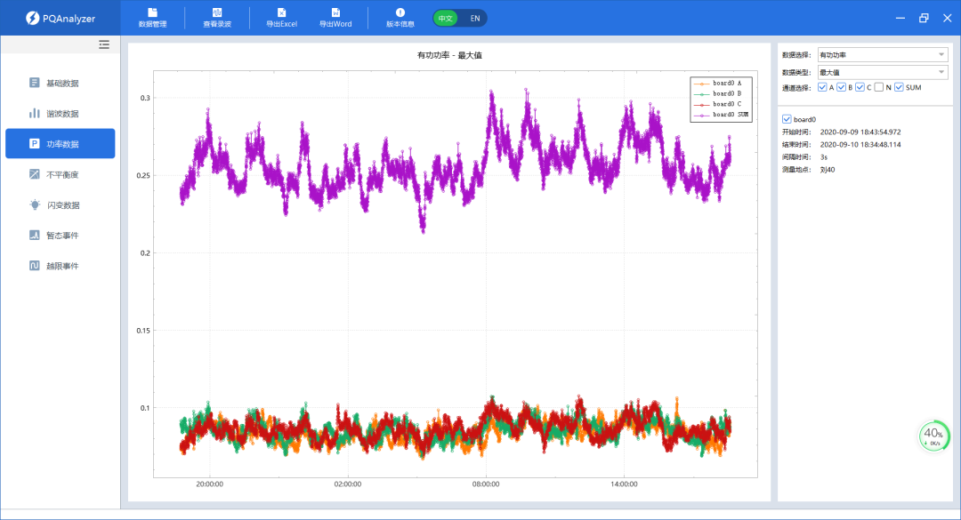
Task: Switch language to EN
Action: (475, 19)
